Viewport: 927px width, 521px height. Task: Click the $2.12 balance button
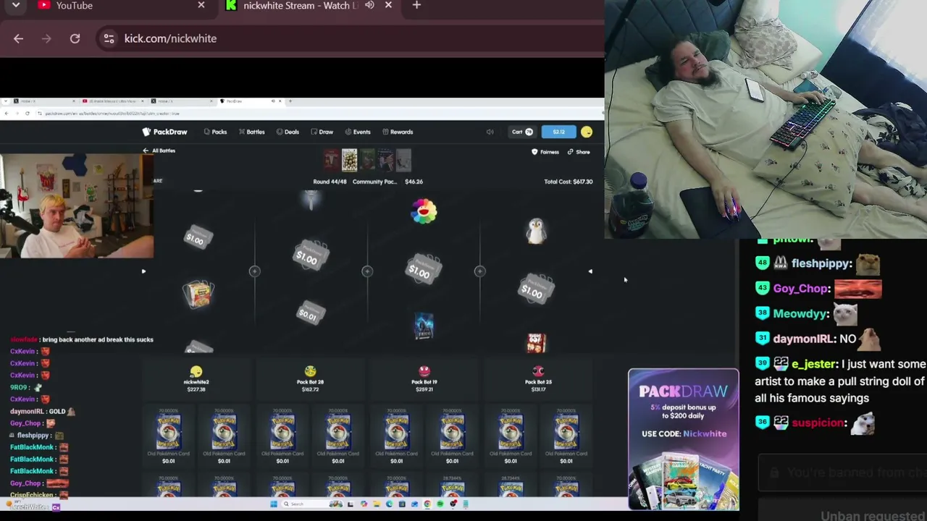coord(559,132)
